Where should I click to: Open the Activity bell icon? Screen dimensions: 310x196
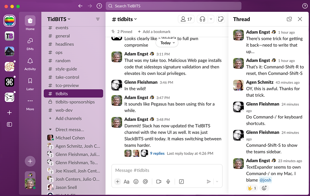point(30,64)
